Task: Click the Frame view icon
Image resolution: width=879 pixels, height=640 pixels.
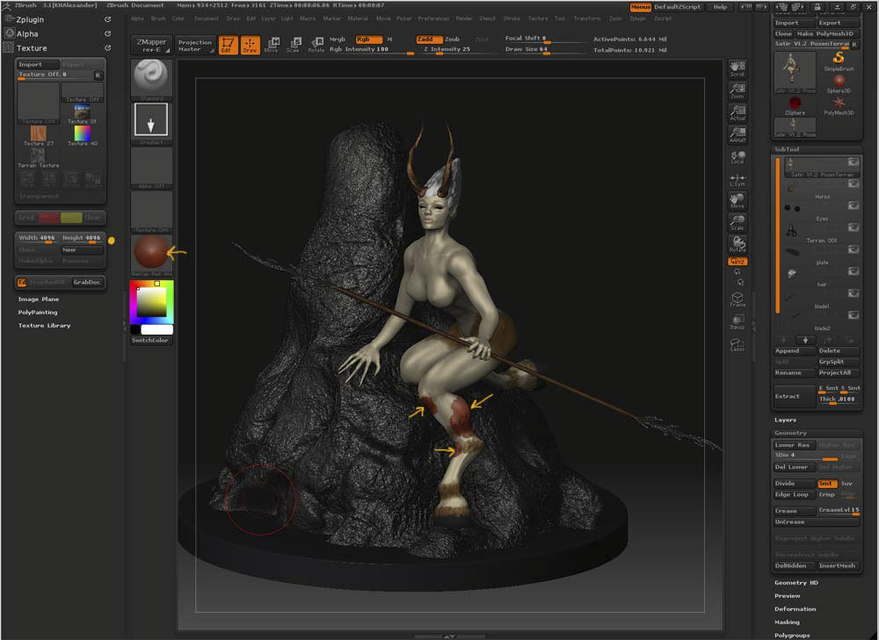Action: pos(737,300)
